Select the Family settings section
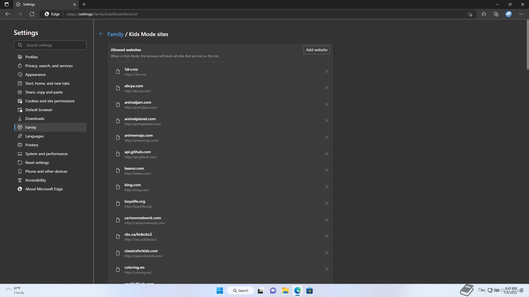The image size is (529, 297). point(50,127)
